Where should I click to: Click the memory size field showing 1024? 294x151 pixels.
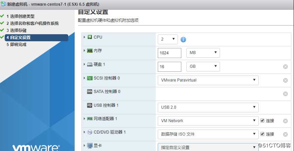point(170,53)
